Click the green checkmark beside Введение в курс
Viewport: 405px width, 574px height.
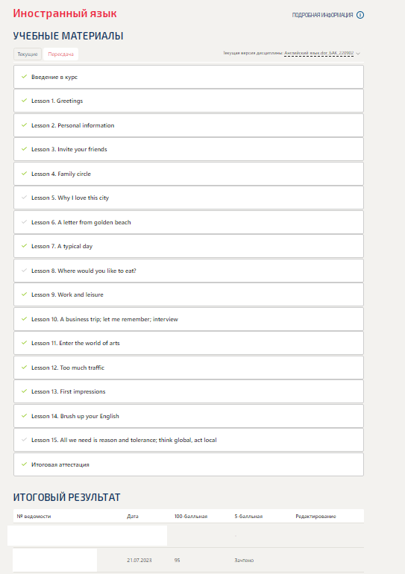tap(24, 77)
